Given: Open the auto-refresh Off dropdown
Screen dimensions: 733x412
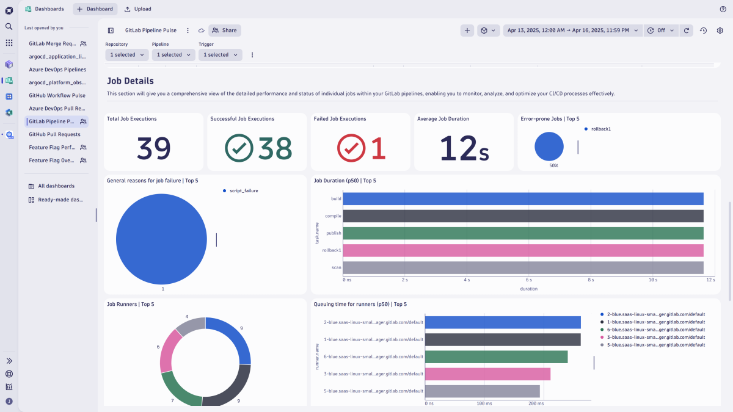Looking at the screenshot, I should click(x=662, y=29).
